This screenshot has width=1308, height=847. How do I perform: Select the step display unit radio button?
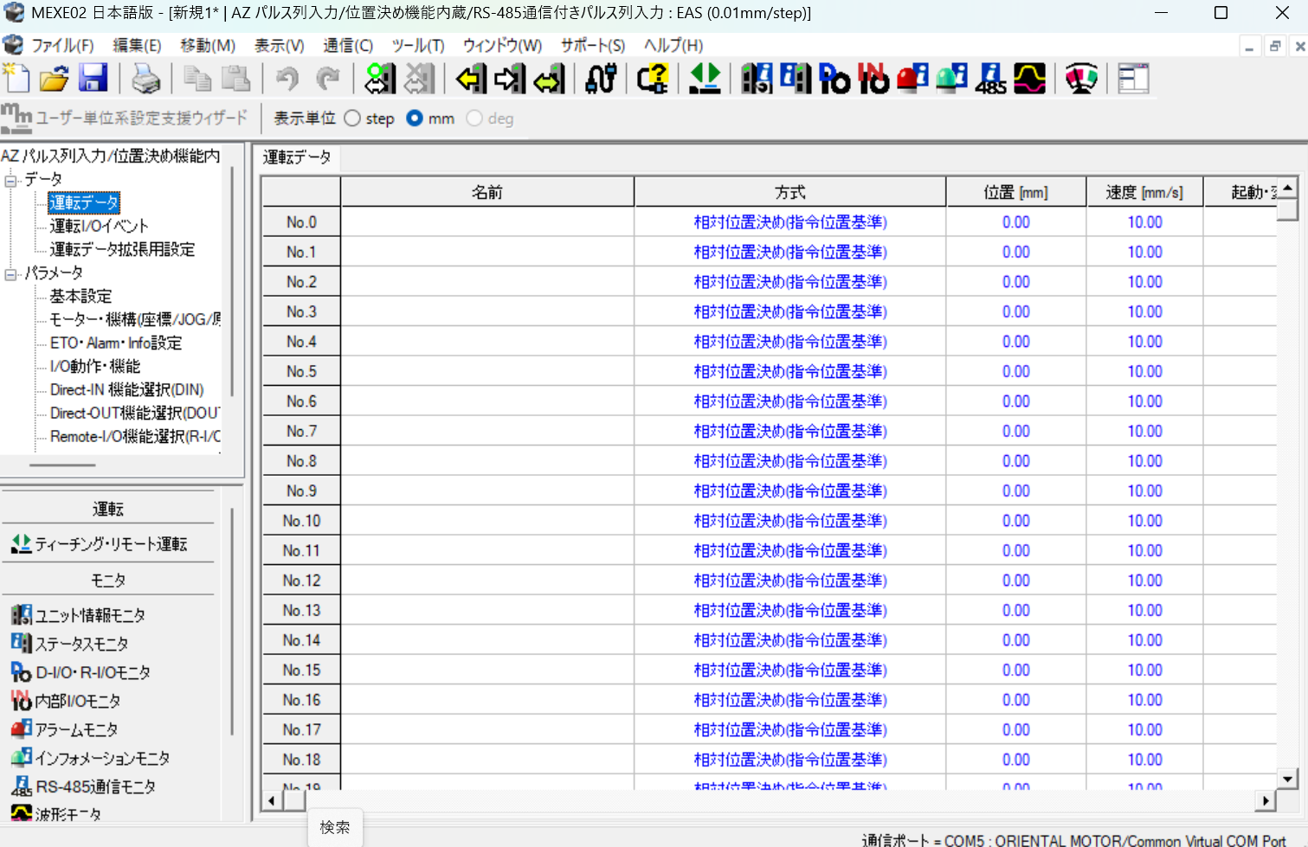(352, 119)
